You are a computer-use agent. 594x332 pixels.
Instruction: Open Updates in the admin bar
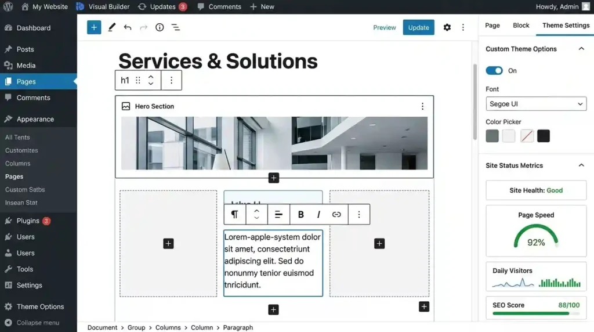point(162,6)
